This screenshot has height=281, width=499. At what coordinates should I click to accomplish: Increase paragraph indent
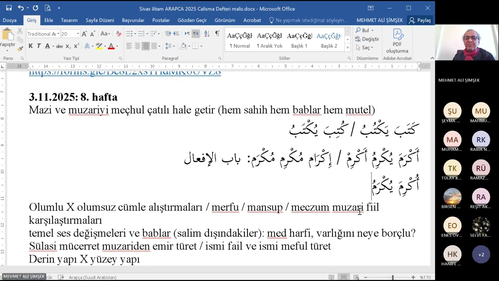(x=176, y=34)
